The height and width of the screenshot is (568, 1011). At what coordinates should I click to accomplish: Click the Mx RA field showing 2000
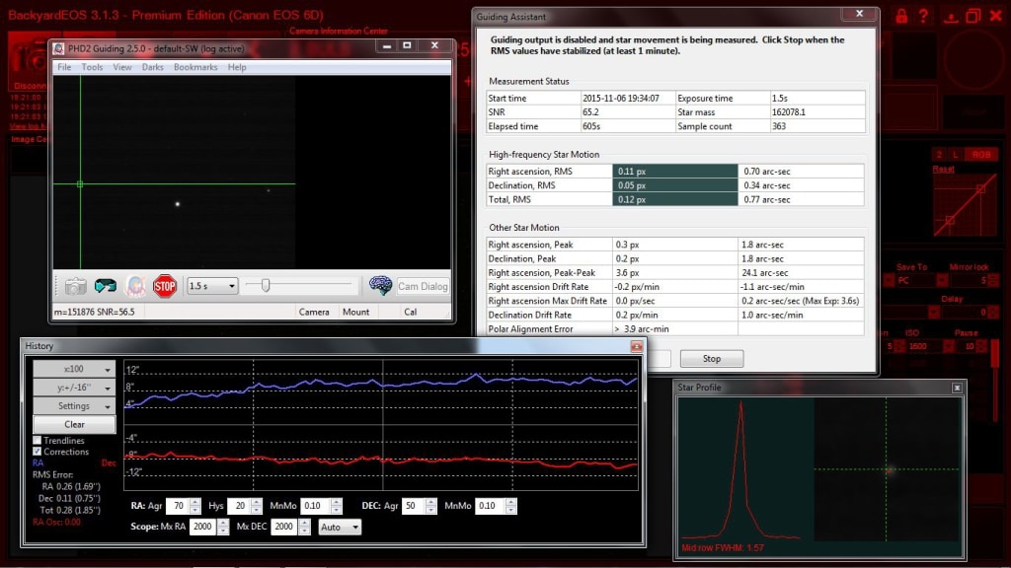point(203,527)
